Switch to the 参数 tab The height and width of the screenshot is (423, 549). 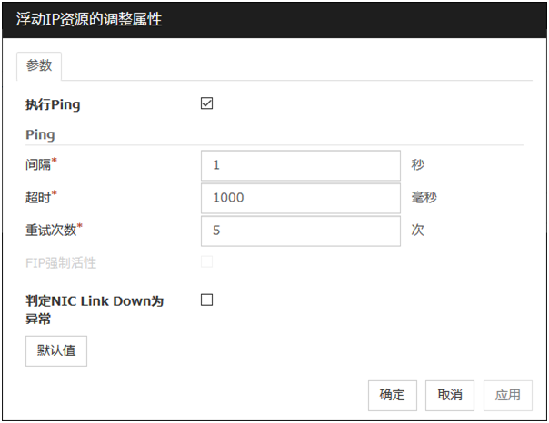[x=38, y=66]
